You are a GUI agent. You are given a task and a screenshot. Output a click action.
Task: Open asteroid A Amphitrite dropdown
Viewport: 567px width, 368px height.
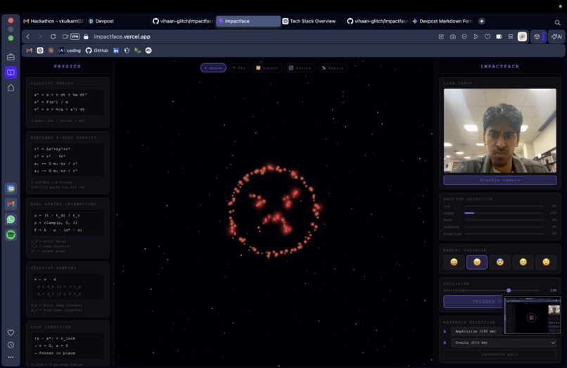478,331
